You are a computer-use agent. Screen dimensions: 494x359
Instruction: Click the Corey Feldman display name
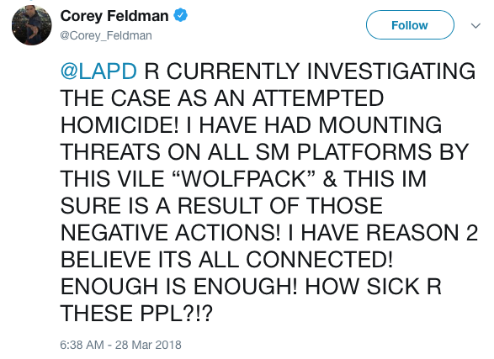click(114, 16)
